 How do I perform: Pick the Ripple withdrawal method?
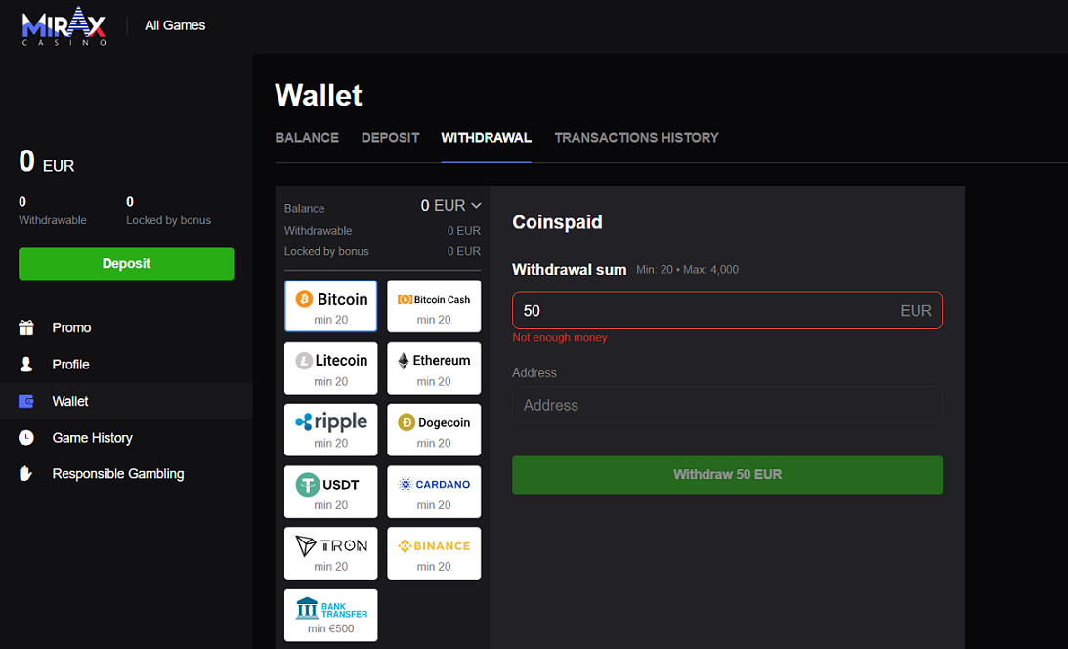[x=331, y=430]
